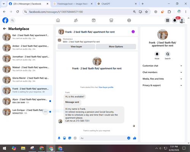190x152 pixels.
Task: Click Frank's large listing thumbnail in right panel
Action: (162, 35)
